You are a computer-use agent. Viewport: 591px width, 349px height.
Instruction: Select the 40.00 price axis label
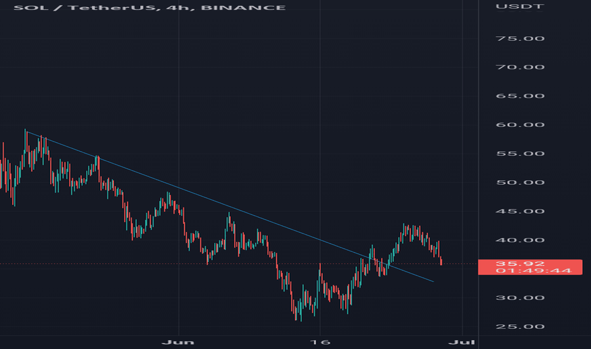pos(520,240)
